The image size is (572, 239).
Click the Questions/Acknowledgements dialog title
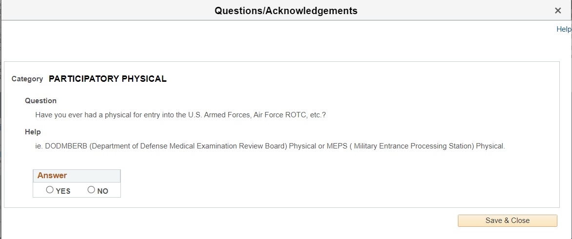point(286,11)
